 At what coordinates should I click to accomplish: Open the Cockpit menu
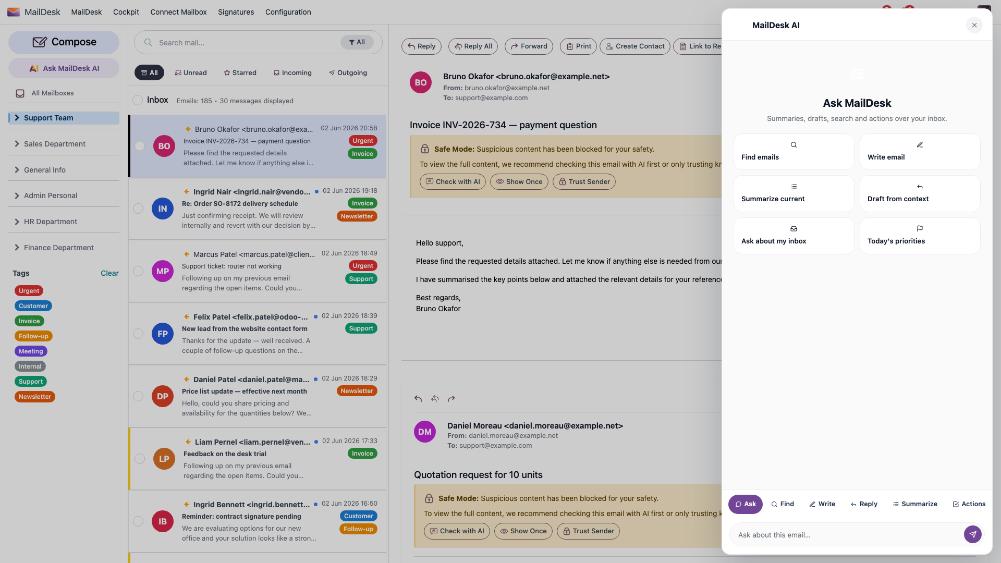[126, 12]
